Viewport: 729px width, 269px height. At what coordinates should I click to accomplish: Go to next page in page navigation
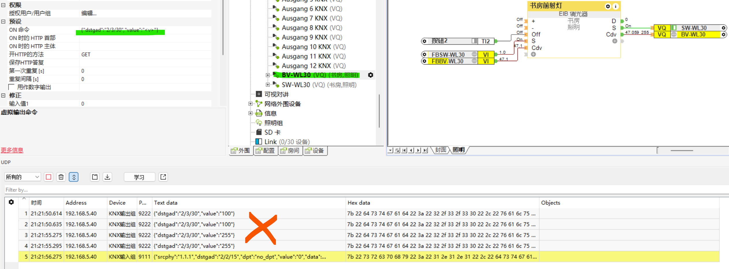point(418,150)
